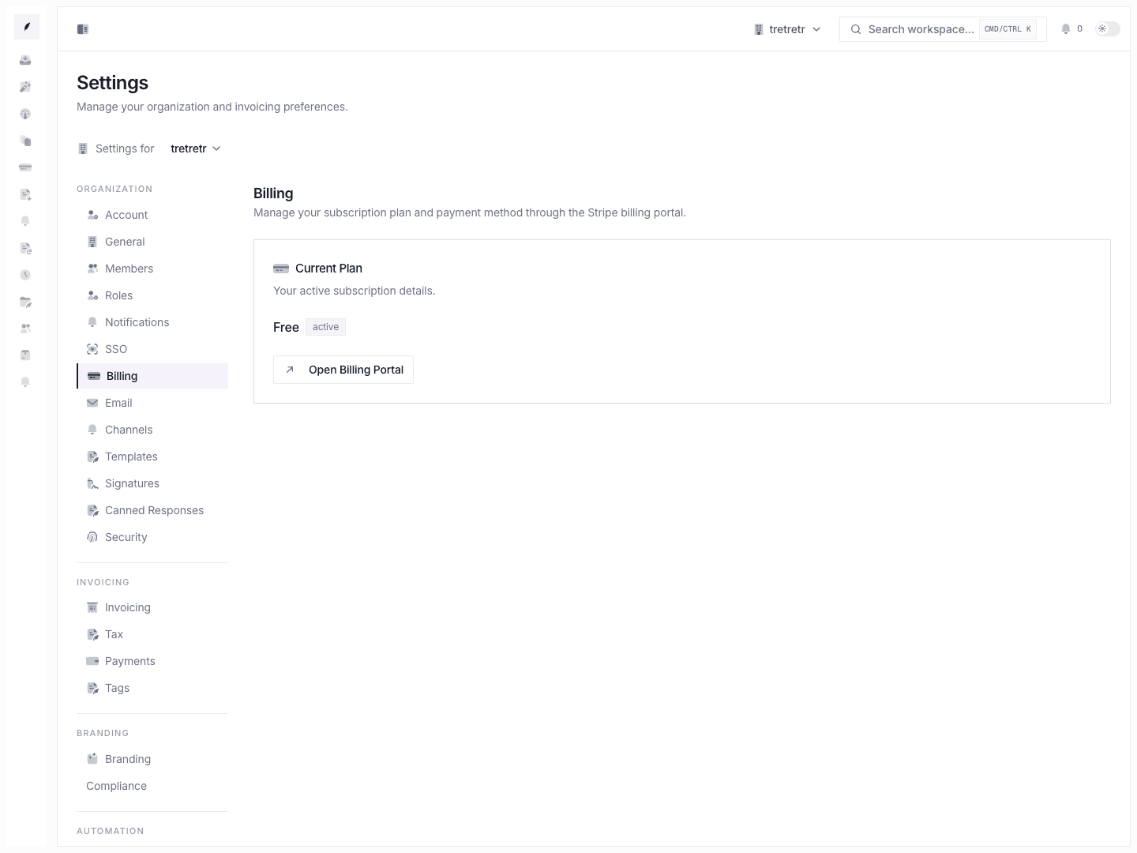Click the arrow icon on Open Billing Portal
The width and height of the screenshot is (1137, 853).
click(290, 370)
